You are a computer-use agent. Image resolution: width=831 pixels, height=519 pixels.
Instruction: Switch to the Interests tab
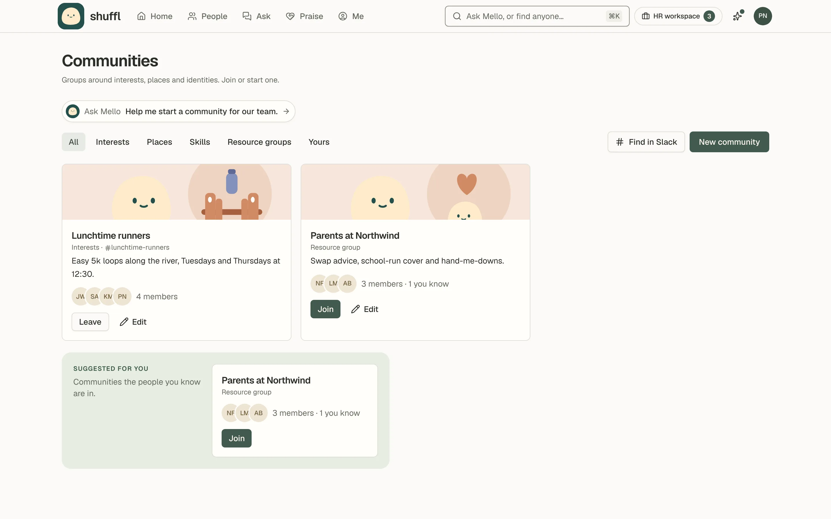[x=113, y=142]
